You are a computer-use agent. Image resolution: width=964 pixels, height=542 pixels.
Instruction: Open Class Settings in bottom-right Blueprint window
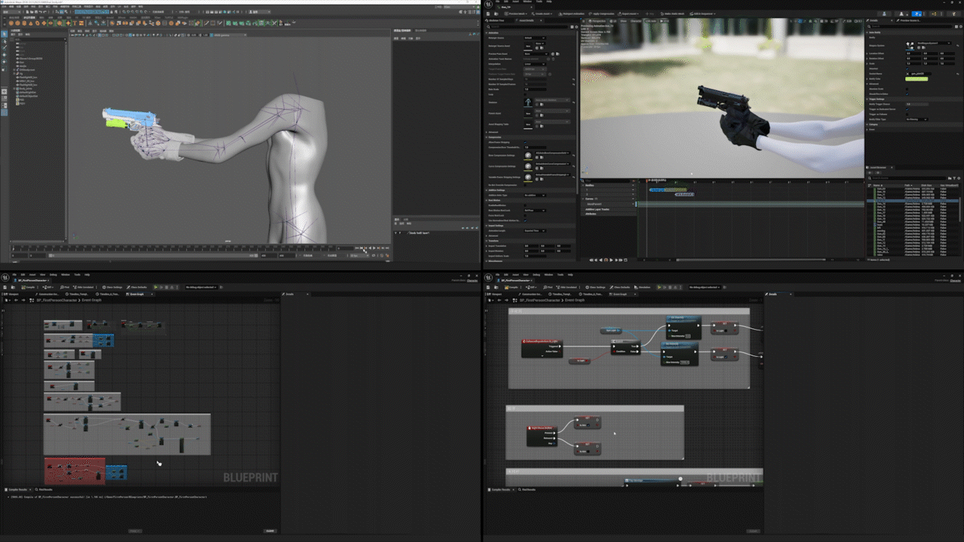point(596,288)
